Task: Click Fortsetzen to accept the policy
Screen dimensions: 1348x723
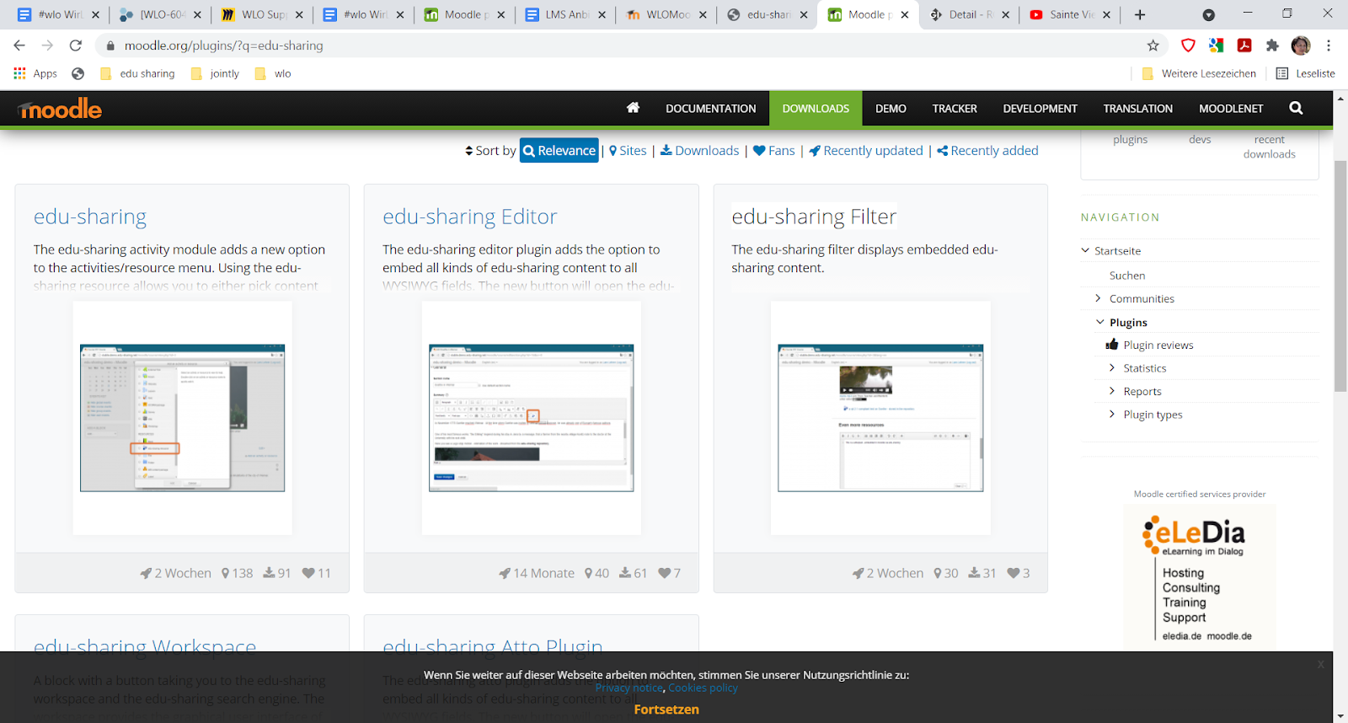Action: pyautogui.click(x=666, y=710)
